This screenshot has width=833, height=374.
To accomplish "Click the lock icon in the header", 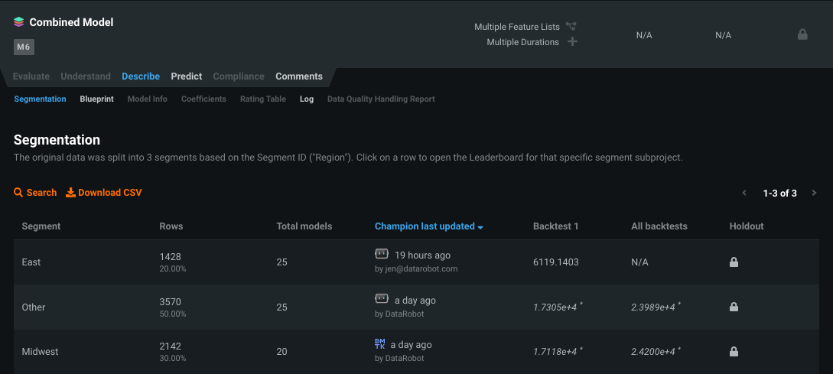I will pos(802,34).
